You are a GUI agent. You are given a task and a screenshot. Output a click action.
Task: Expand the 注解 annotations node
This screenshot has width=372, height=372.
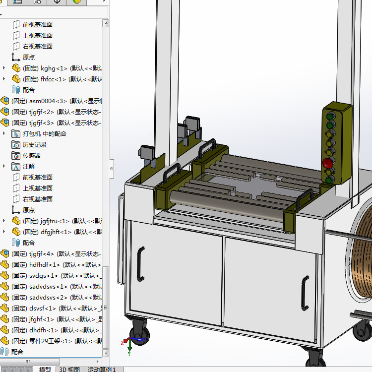[x=4, y=166]
